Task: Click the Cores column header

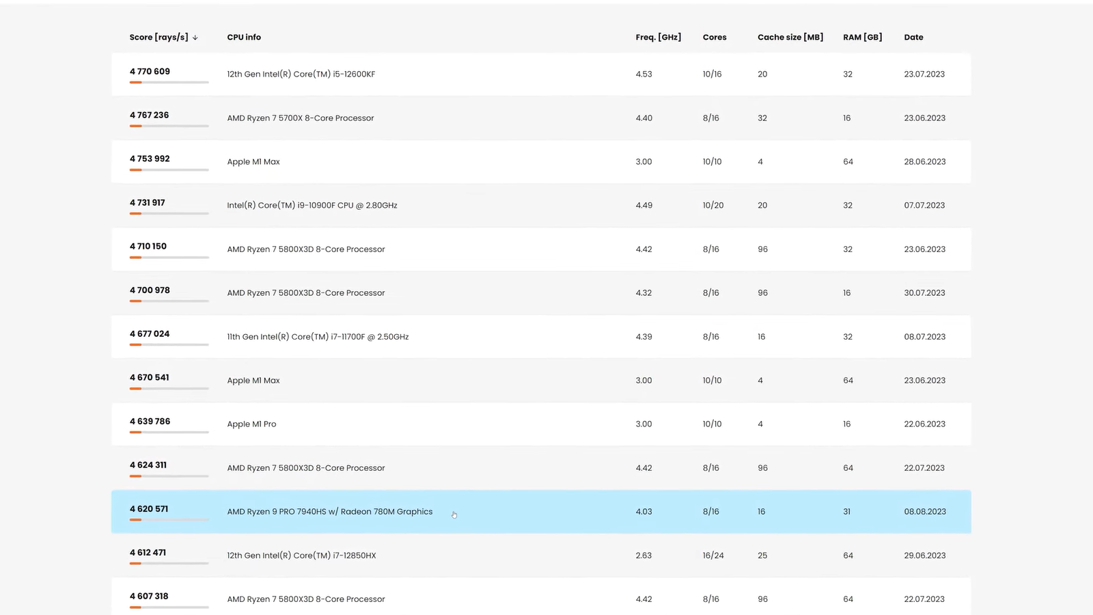Action: coord(715,38)
